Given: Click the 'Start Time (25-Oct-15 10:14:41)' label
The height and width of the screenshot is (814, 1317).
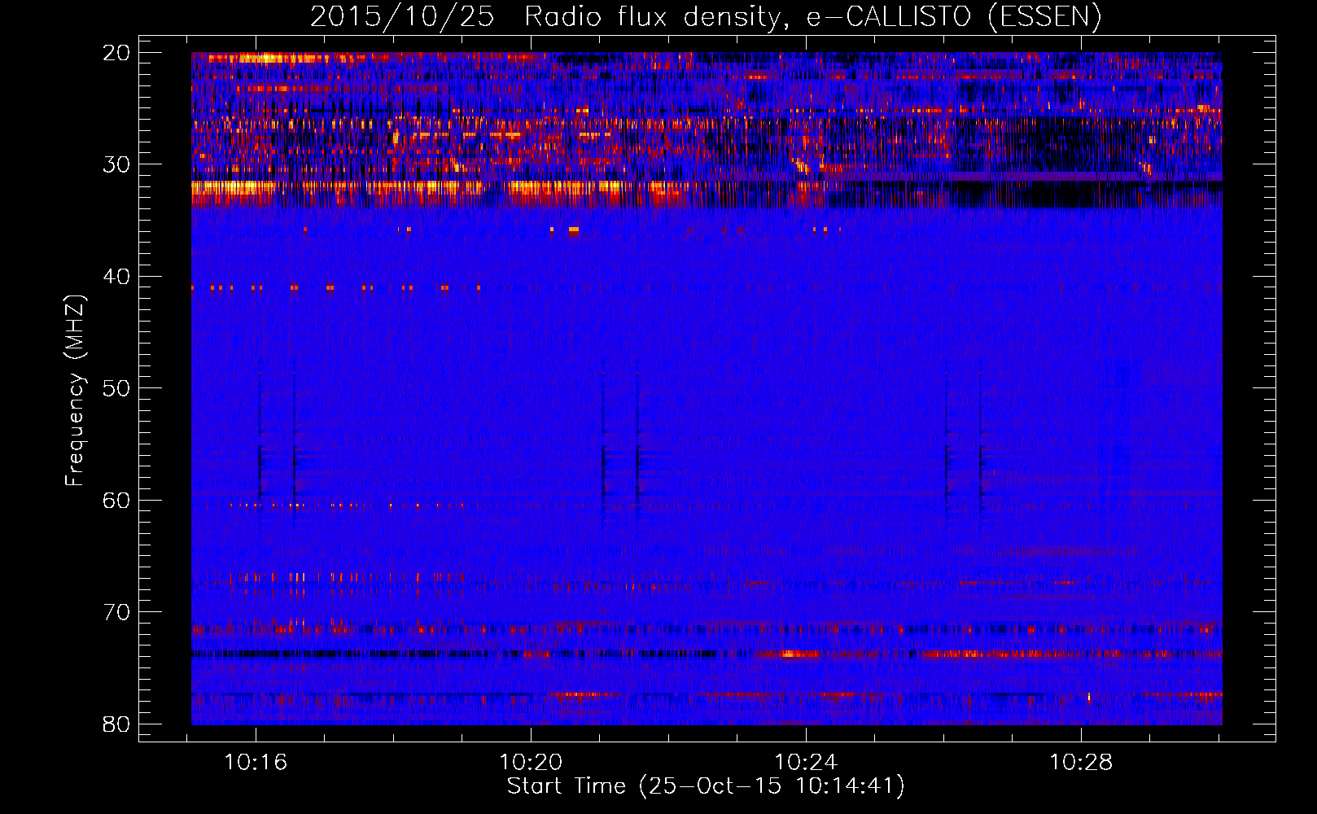Looking at the screenshot, I should click(706, 786).
